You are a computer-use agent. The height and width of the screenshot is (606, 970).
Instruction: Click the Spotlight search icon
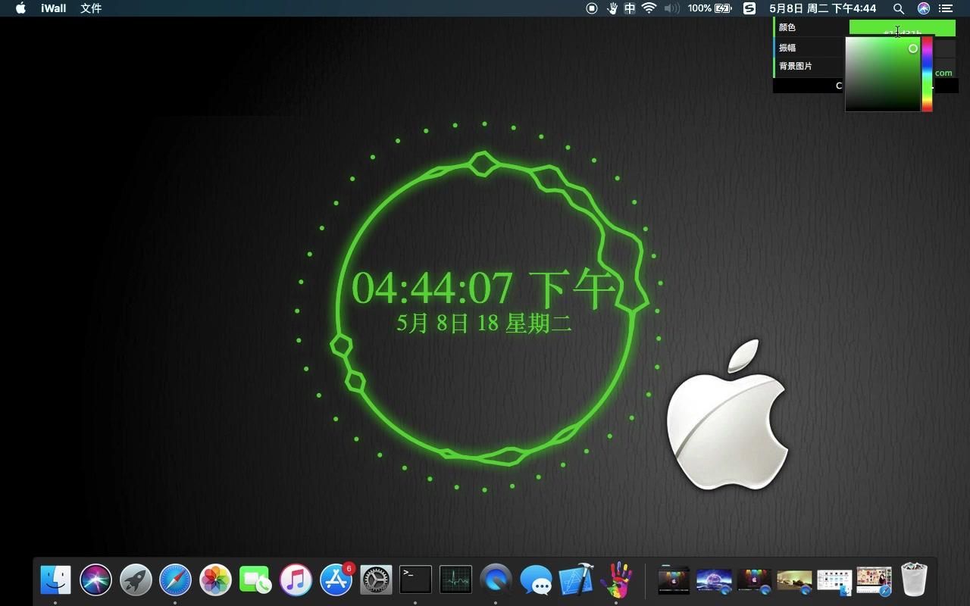tap(898, 8)
